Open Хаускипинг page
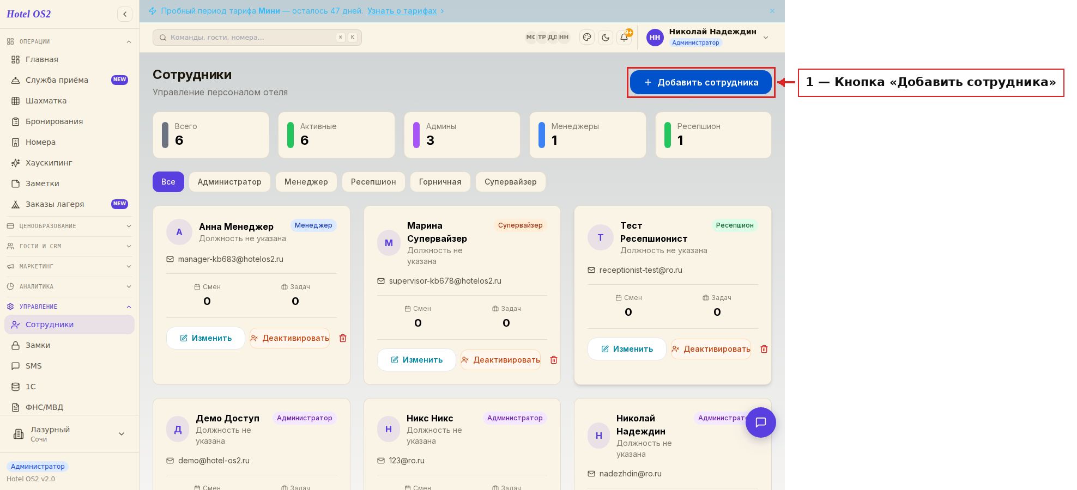Viewport: 1077px width, 490px height. 69,163
